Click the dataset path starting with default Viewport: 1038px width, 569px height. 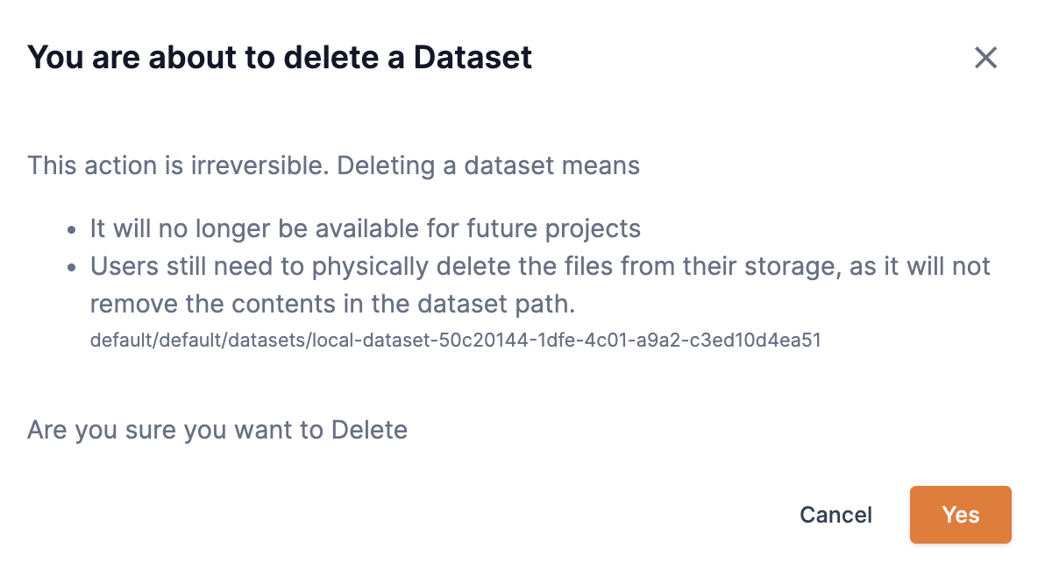click(x=455, y=340)
